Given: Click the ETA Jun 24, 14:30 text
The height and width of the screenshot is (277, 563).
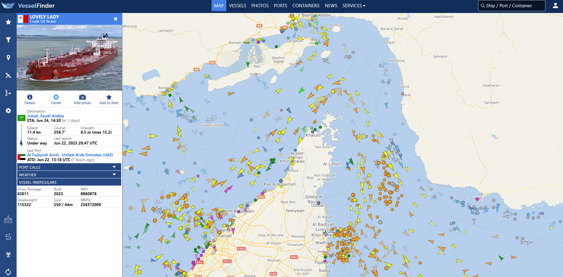Looking at the screenshot, I should [44, 120].
